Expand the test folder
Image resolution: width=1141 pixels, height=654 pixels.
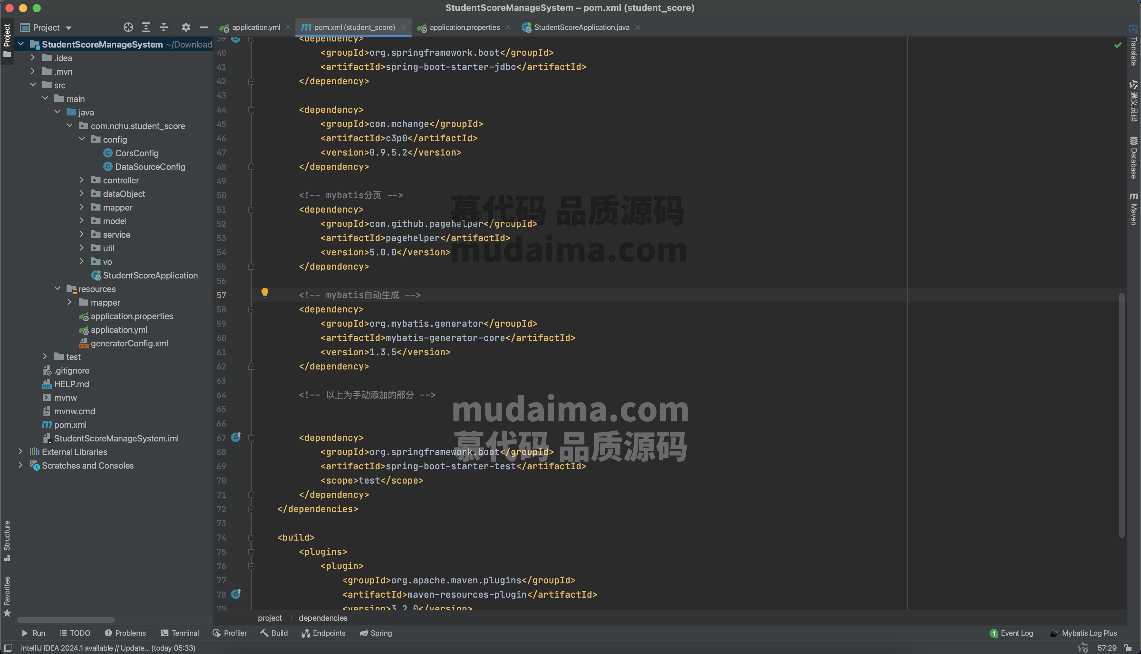pyautogui.click(x=44, y=356)
